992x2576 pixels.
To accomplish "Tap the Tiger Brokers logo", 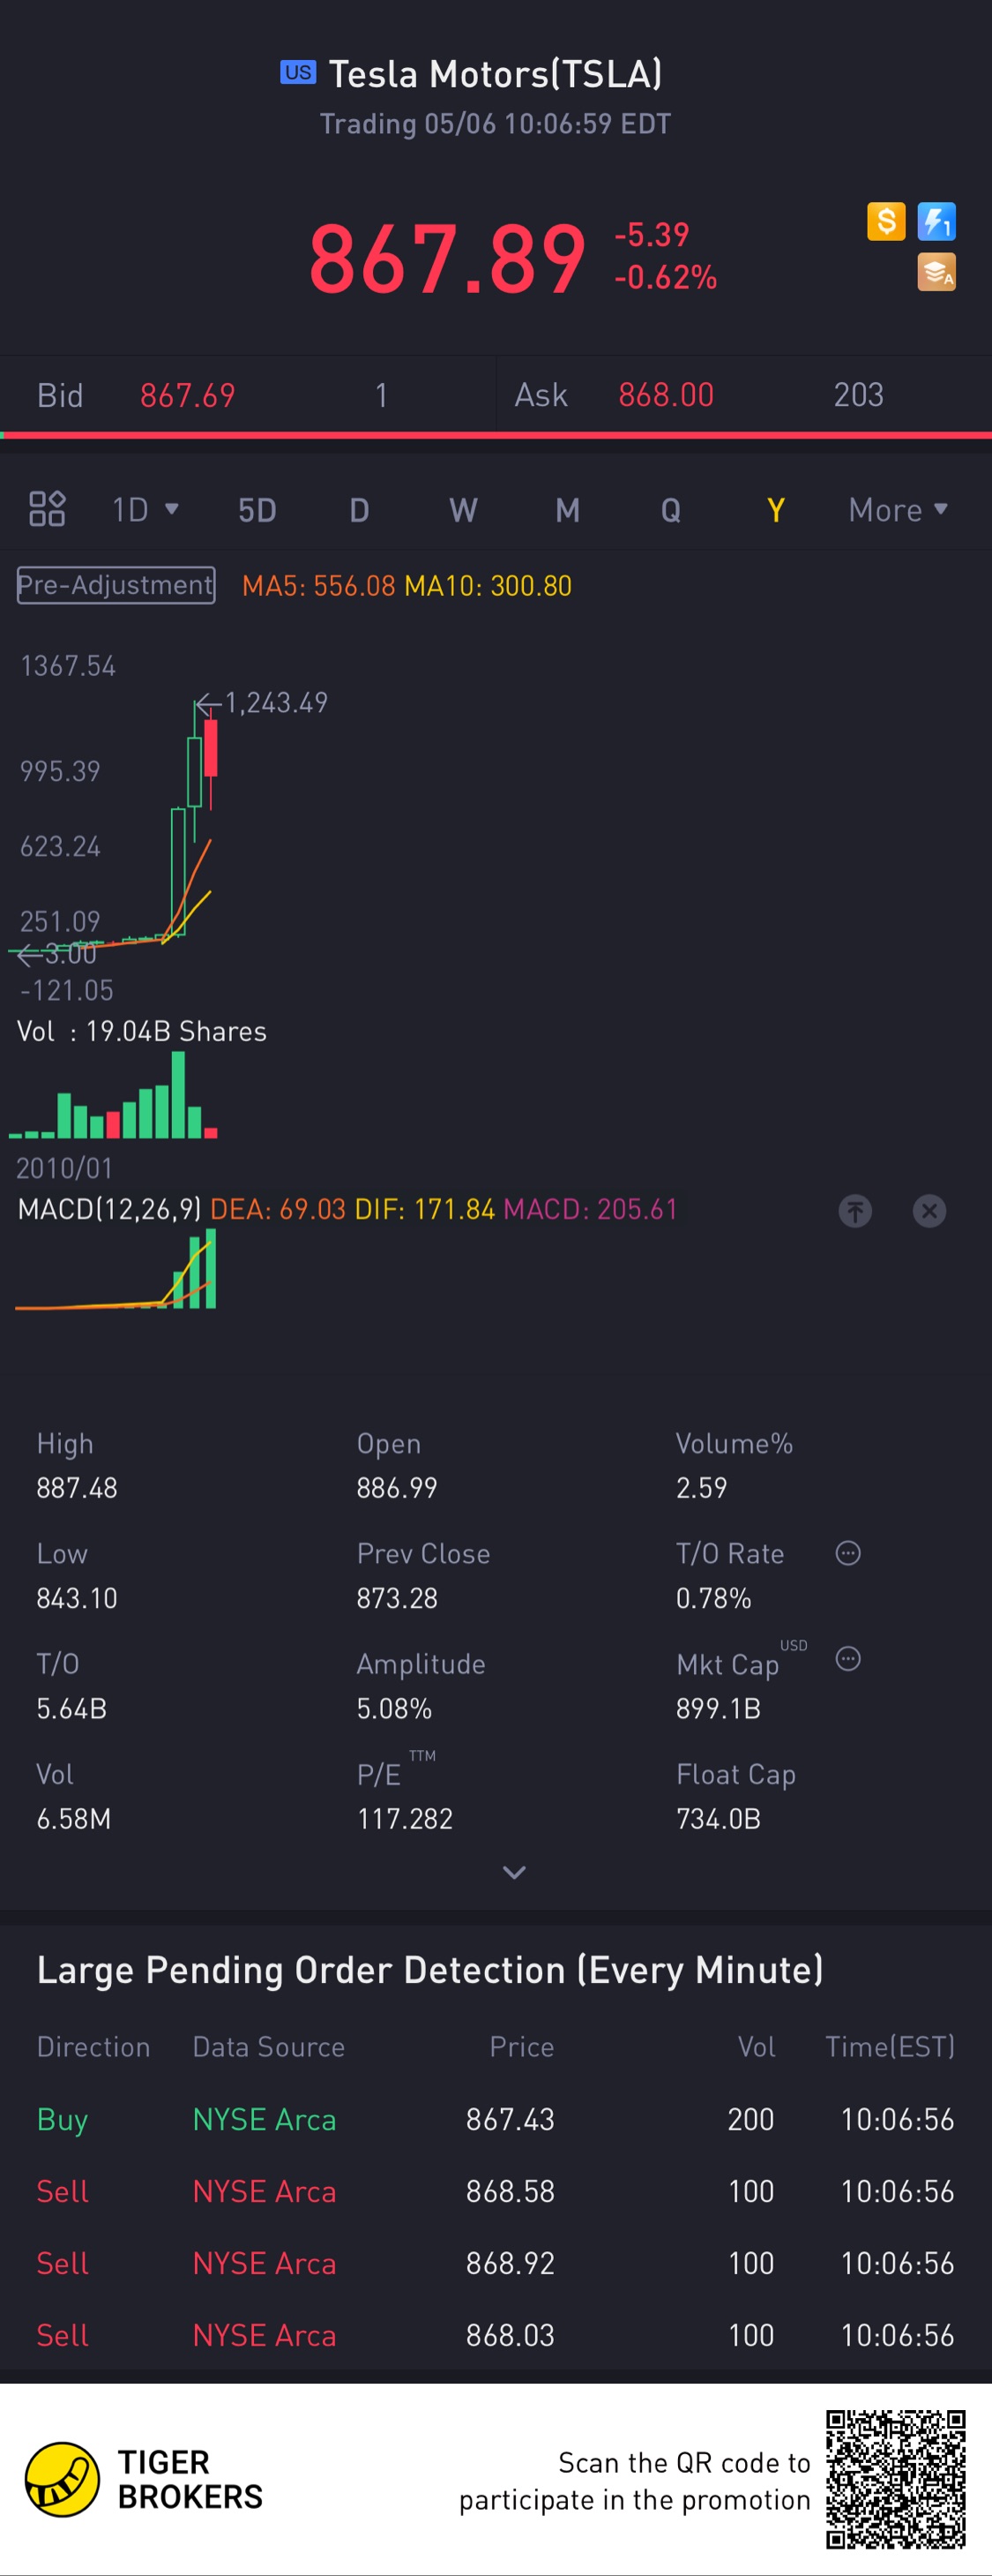I will (x=62, y=2479).
